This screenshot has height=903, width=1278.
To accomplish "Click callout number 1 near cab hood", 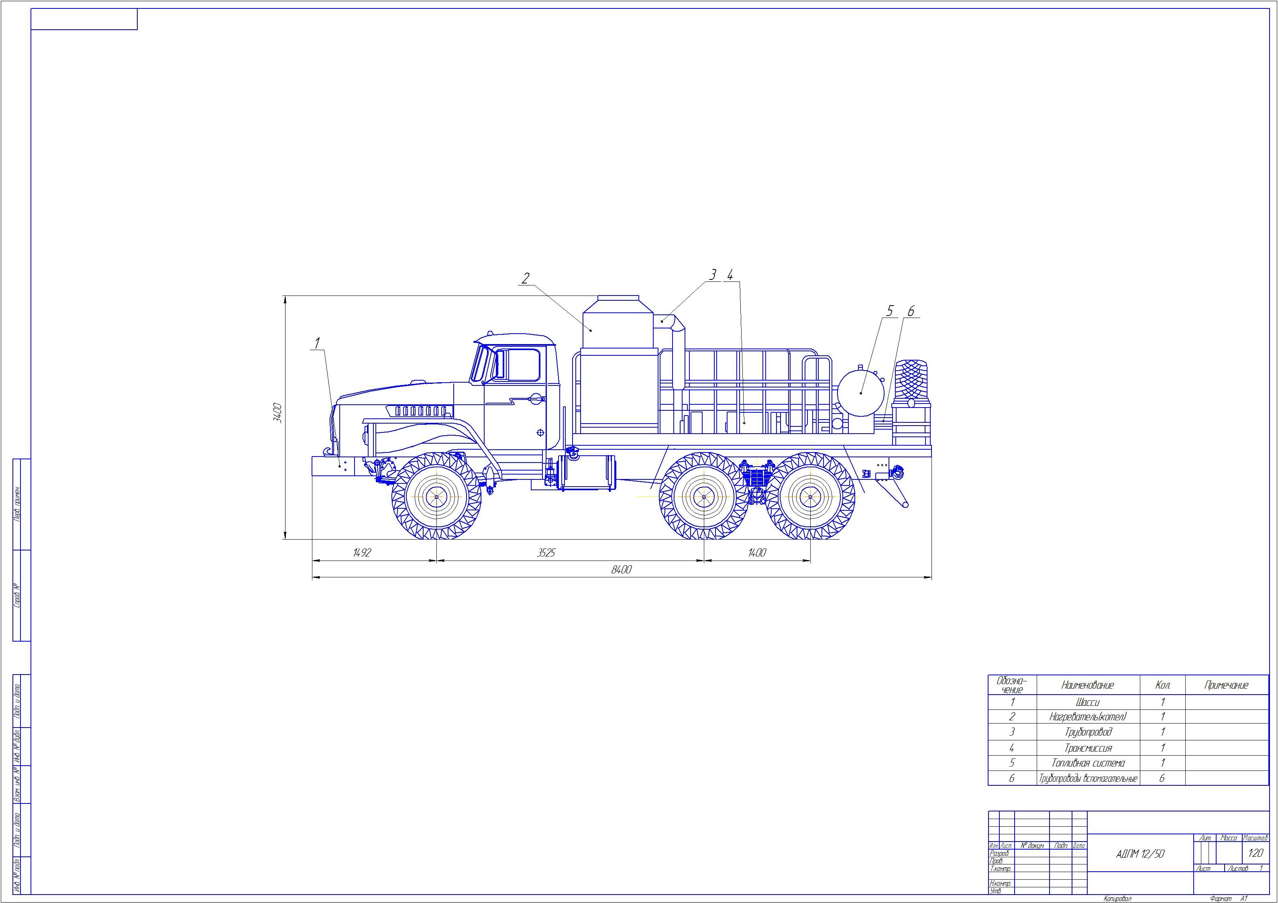I will [317, 343].
